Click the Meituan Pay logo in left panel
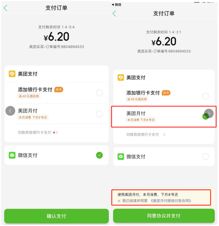The image size is (219, 226). 12,74
